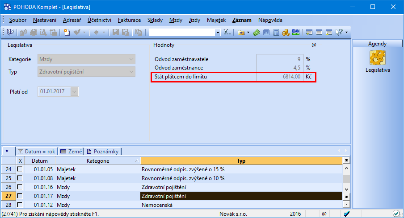Click the filter funnel icon beside search box

pos(227,33)
